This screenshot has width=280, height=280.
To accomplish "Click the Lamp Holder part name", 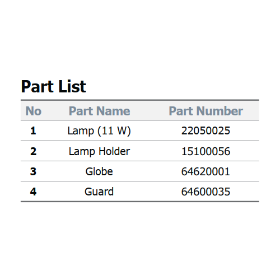I will pyautogui.click(x=99, y=151).
